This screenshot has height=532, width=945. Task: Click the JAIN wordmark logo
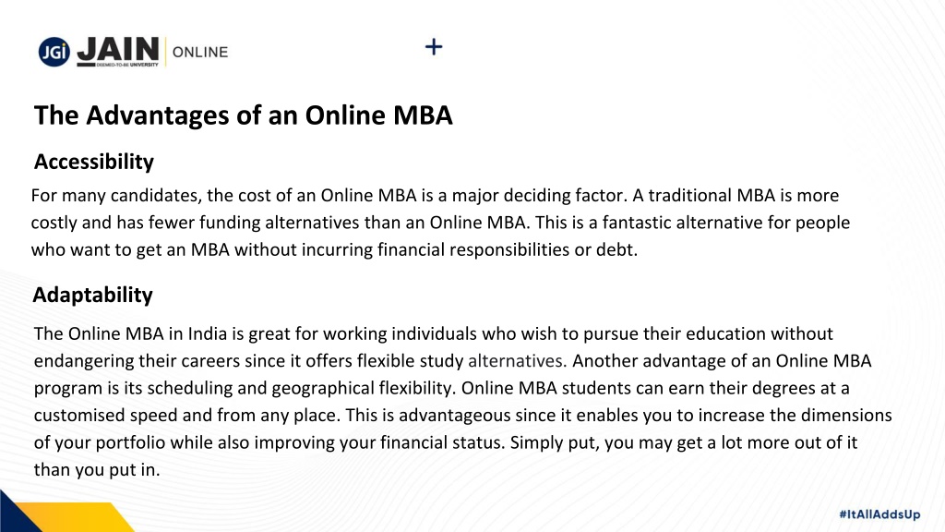118,50
